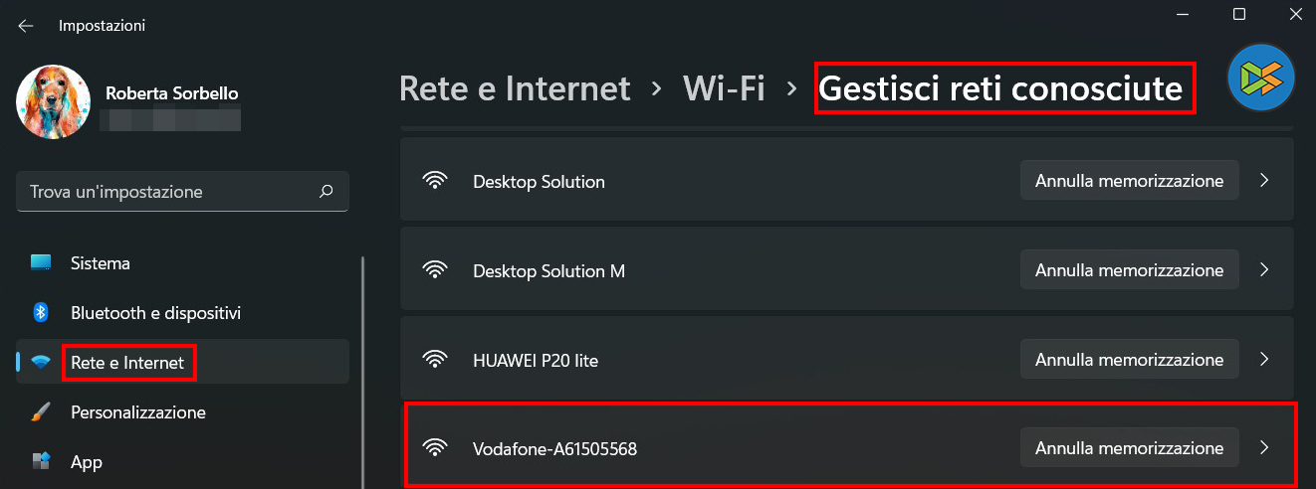1316x489 pixels.
Task: Forget the HUAWEI P20 lite network
Action: (x=1129, y=359)
